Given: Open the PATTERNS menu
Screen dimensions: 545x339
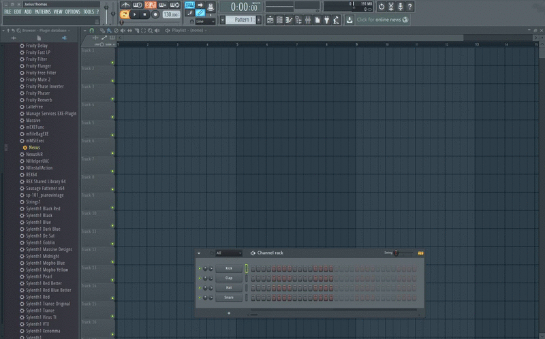Looking at the screenshot, I should 43,12.
